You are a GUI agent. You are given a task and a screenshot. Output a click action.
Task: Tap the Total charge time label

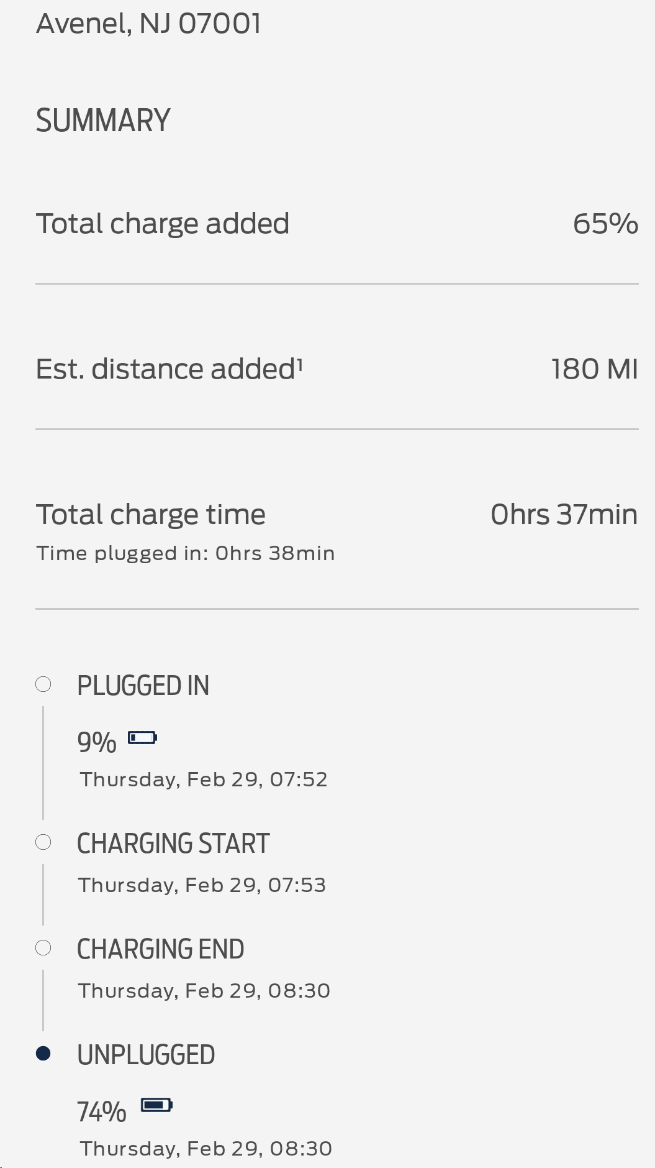[x=151, y=515]
